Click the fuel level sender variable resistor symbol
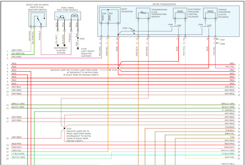The height and width of the screenshot is (165, 245). coord(61,17)
